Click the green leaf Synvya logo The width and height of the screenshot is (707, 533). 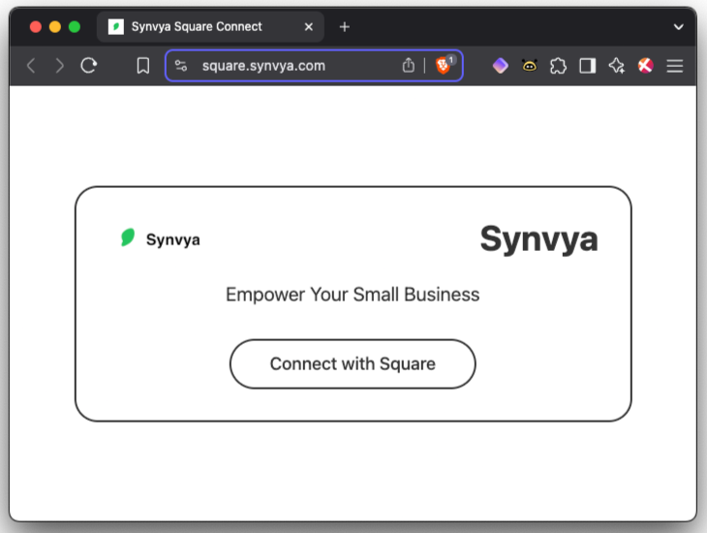coord(128,237)
